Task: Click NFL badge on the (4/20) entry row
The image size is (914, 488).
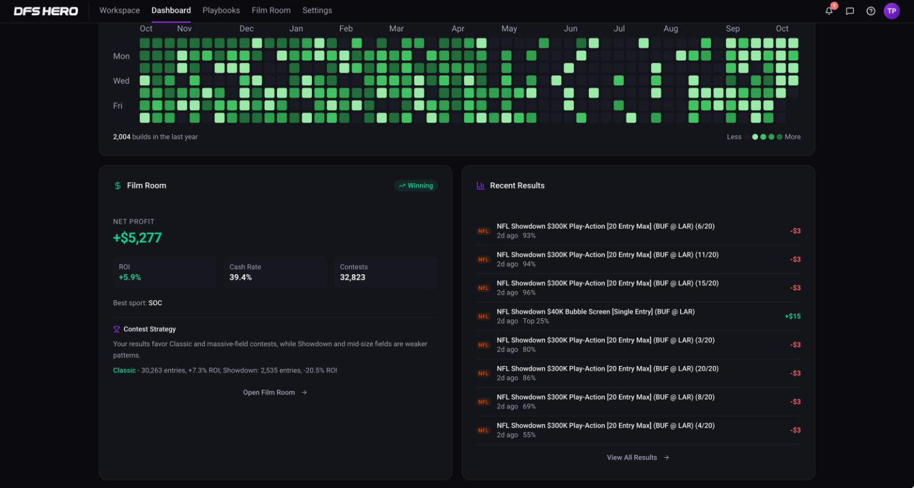Action: 483,431
